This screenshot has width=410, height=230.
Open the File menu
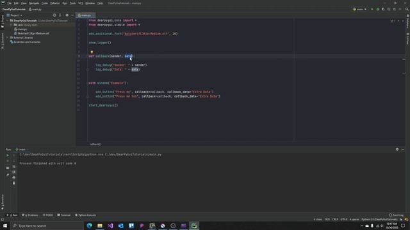[x=10, y=3]
